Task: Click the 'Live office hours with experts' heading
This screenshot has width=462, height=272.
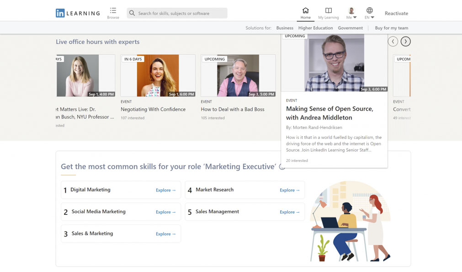Action: pyautogui.click(x=97, y=42)
